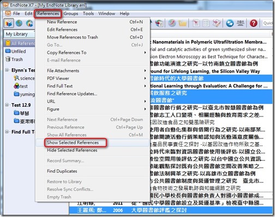Choose New Reference from the menu

pyautogui.click(x=92, y=22)
